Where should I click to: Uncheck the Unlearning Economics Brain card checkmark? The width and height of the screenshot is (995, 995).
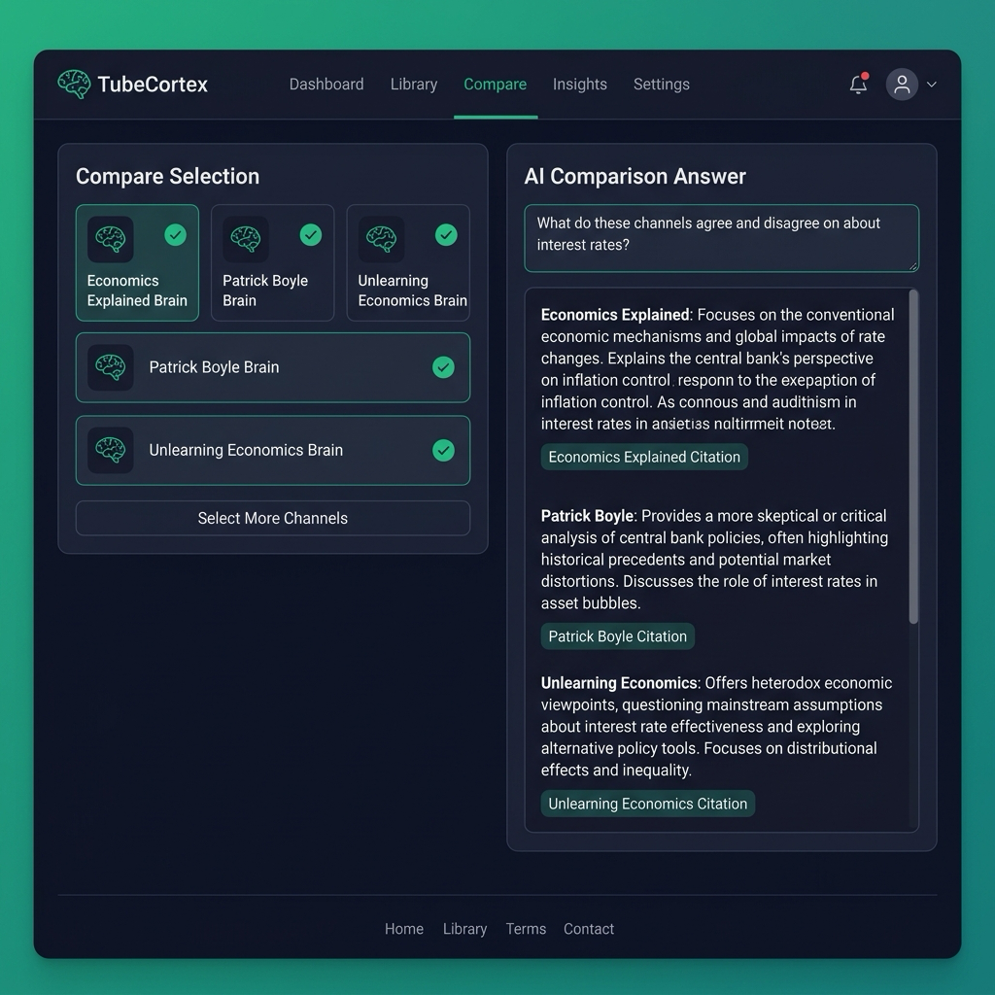point(446,235)
